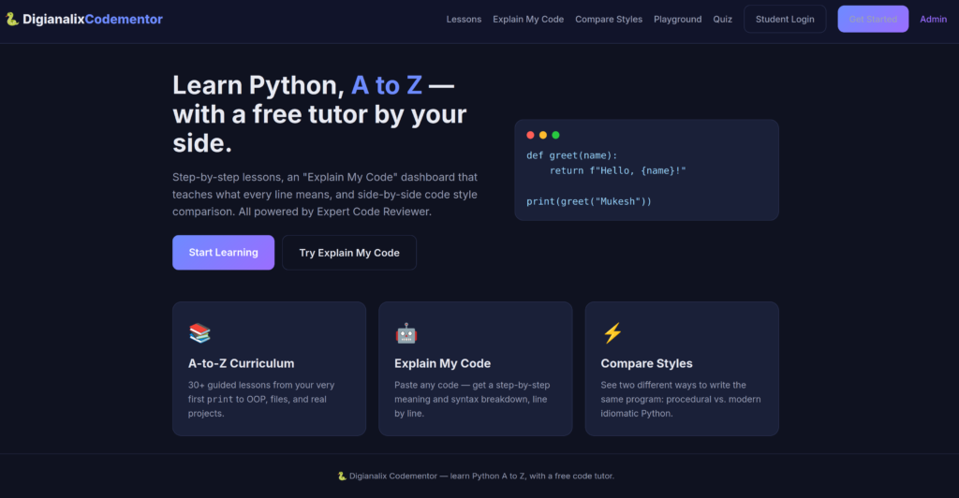Select the Quiz nav link
The image size is (959, 498).
[x=722, y=19]
